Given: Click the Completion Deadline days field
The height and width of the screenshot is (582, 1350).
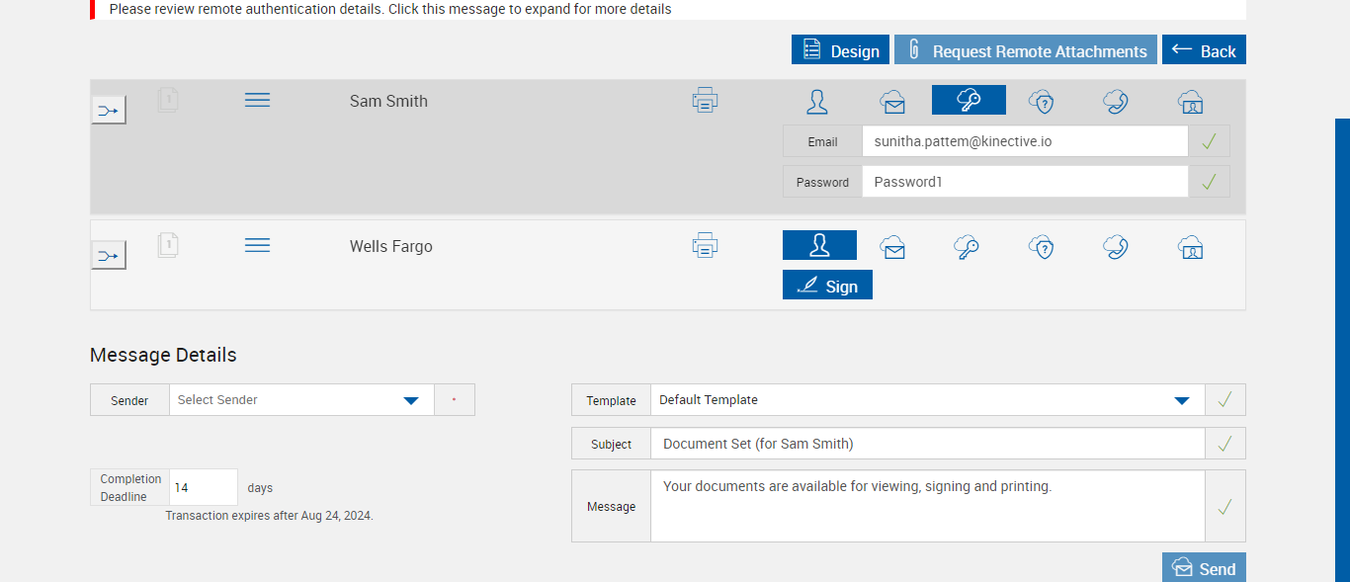Looking at the screenshot, I should point(204,488).
